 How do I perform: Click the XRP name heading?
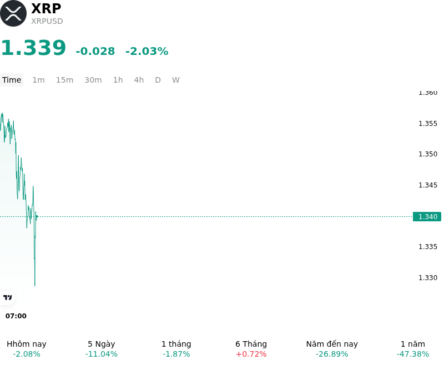(x=46, y=8)
